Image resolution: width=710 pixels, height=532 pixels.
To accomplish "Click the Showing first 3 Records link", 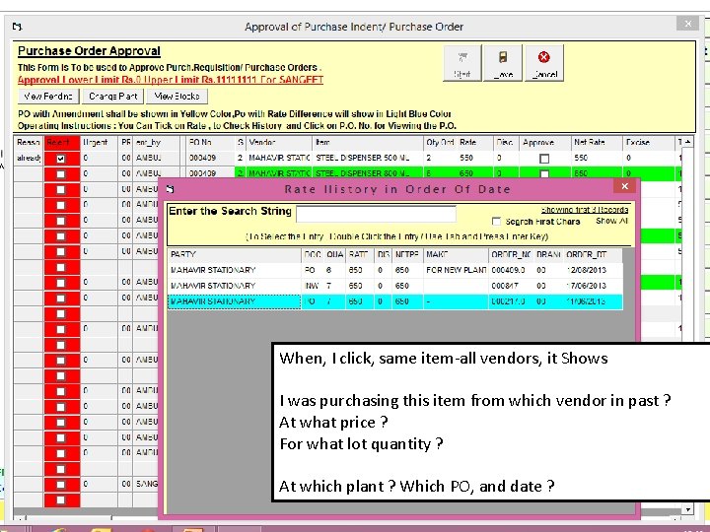I will [585, 210].
